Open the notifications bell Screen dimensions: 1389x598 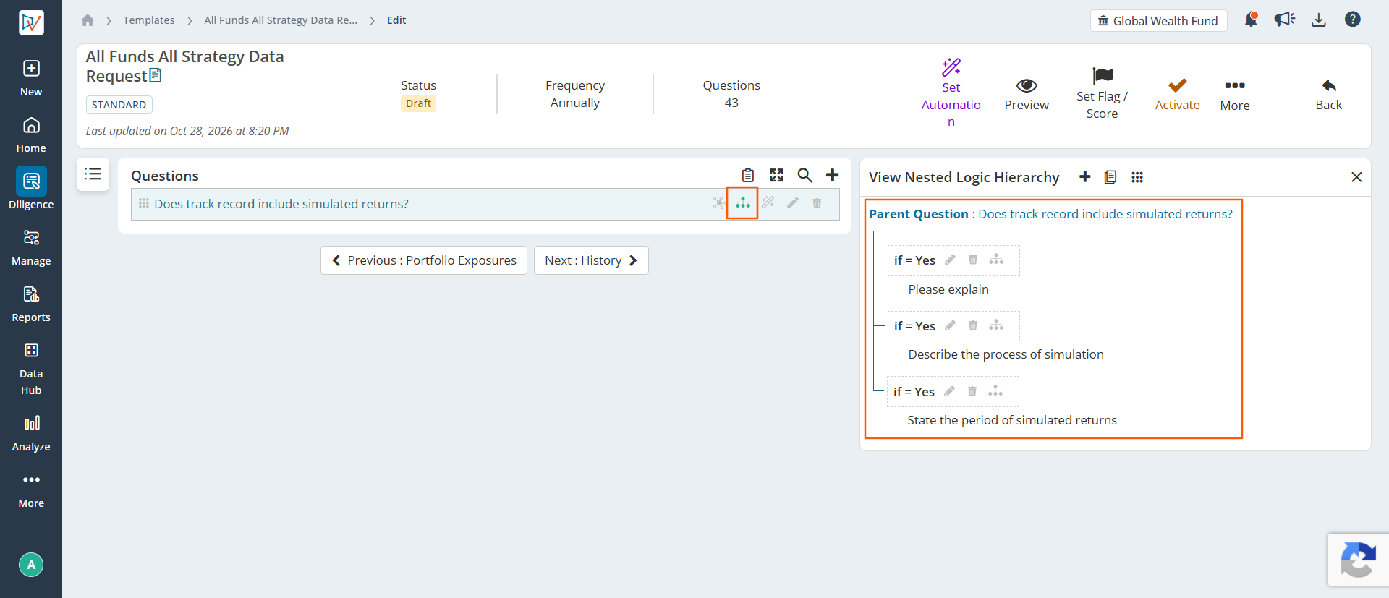point(1251,20)
